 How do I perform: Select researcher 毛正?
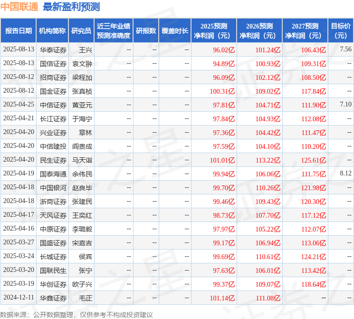pos(86,298)
